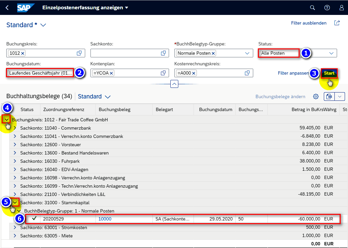Image resolution: width=348 pixels, height=248 pixels.
Task: Open help question mark icon
Action: point(327,8)
